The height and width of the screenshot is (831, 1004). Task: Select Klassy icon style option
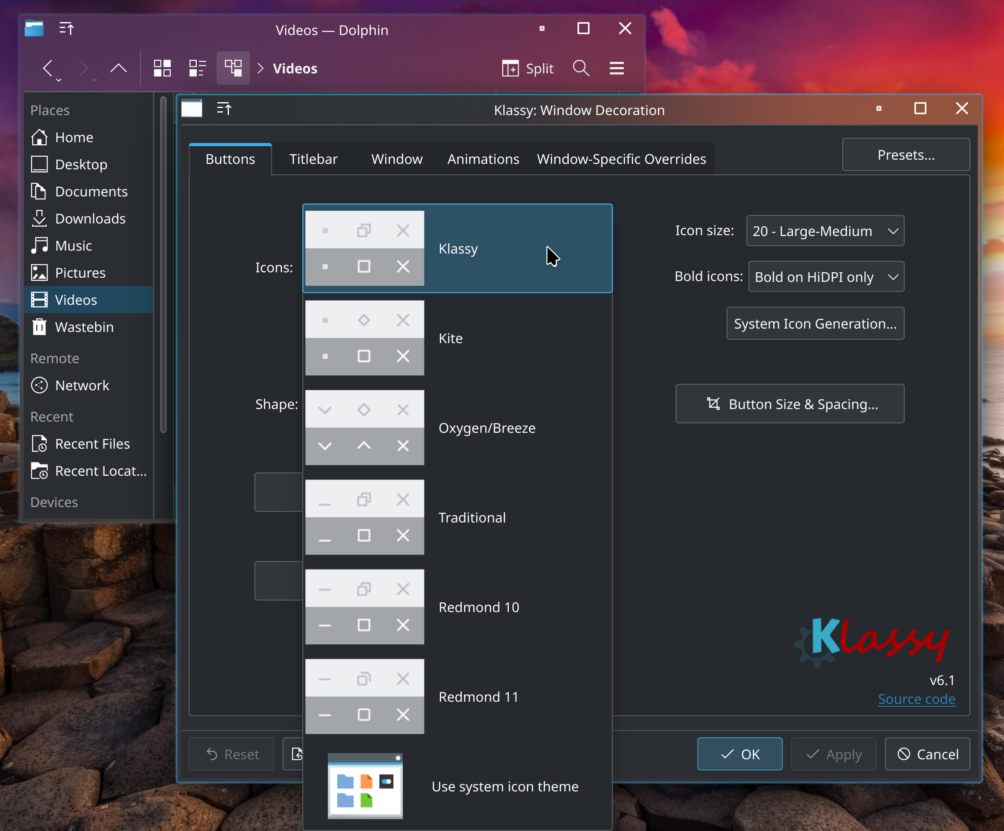click(457, 249)
